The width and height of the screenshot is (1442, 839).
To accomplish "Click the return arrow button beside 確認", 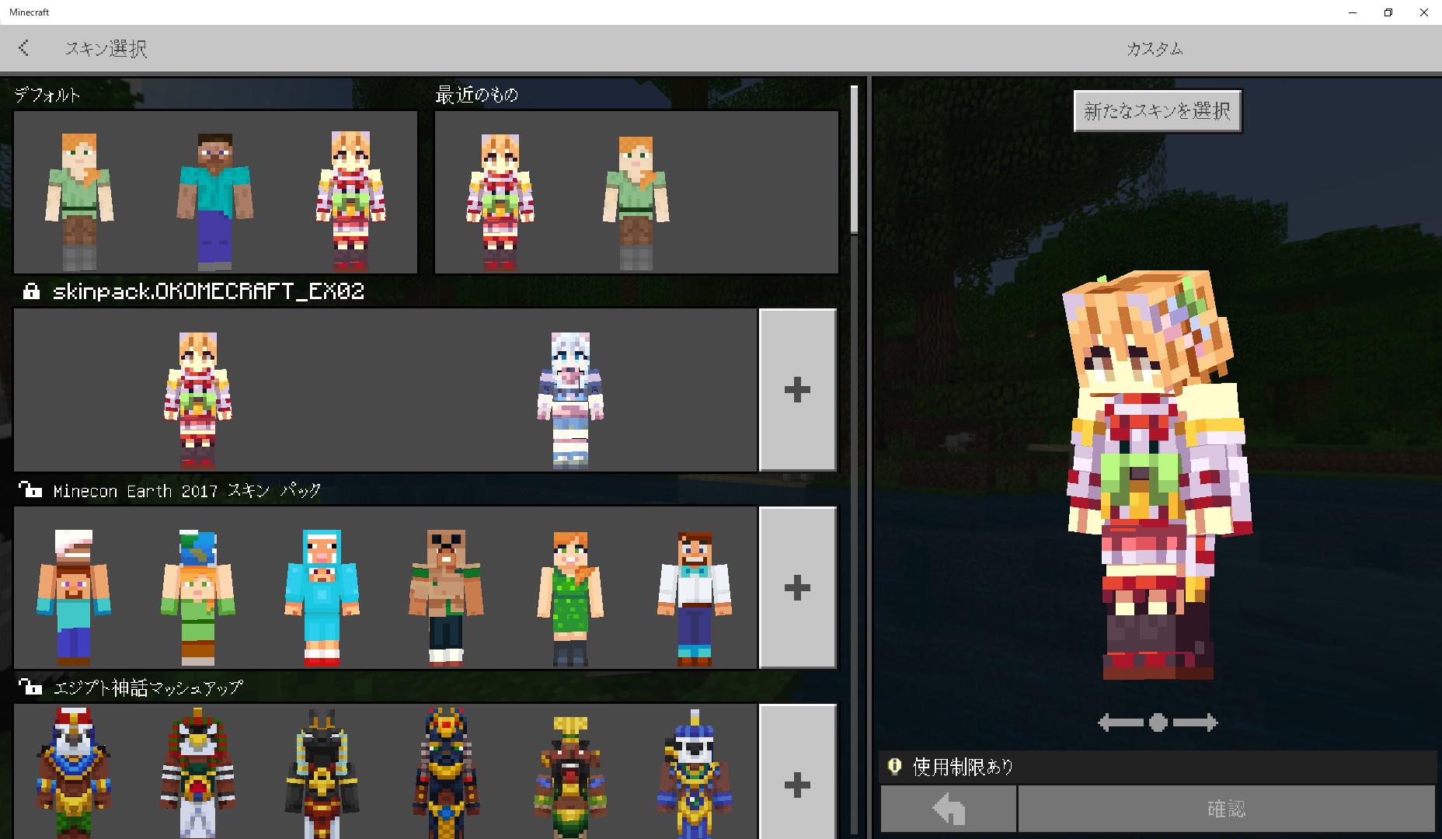I will coord(948,809).
